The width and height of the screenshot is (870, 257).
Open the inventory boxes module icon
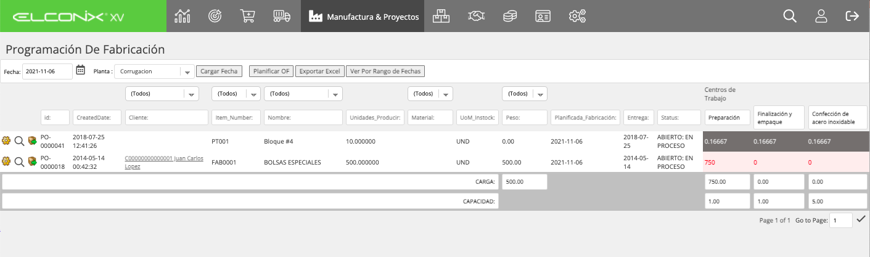click(x=441, y=16)
